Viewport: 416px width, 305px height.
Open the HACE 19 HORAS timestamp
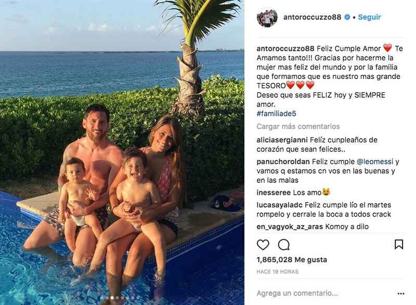(277, 272)
